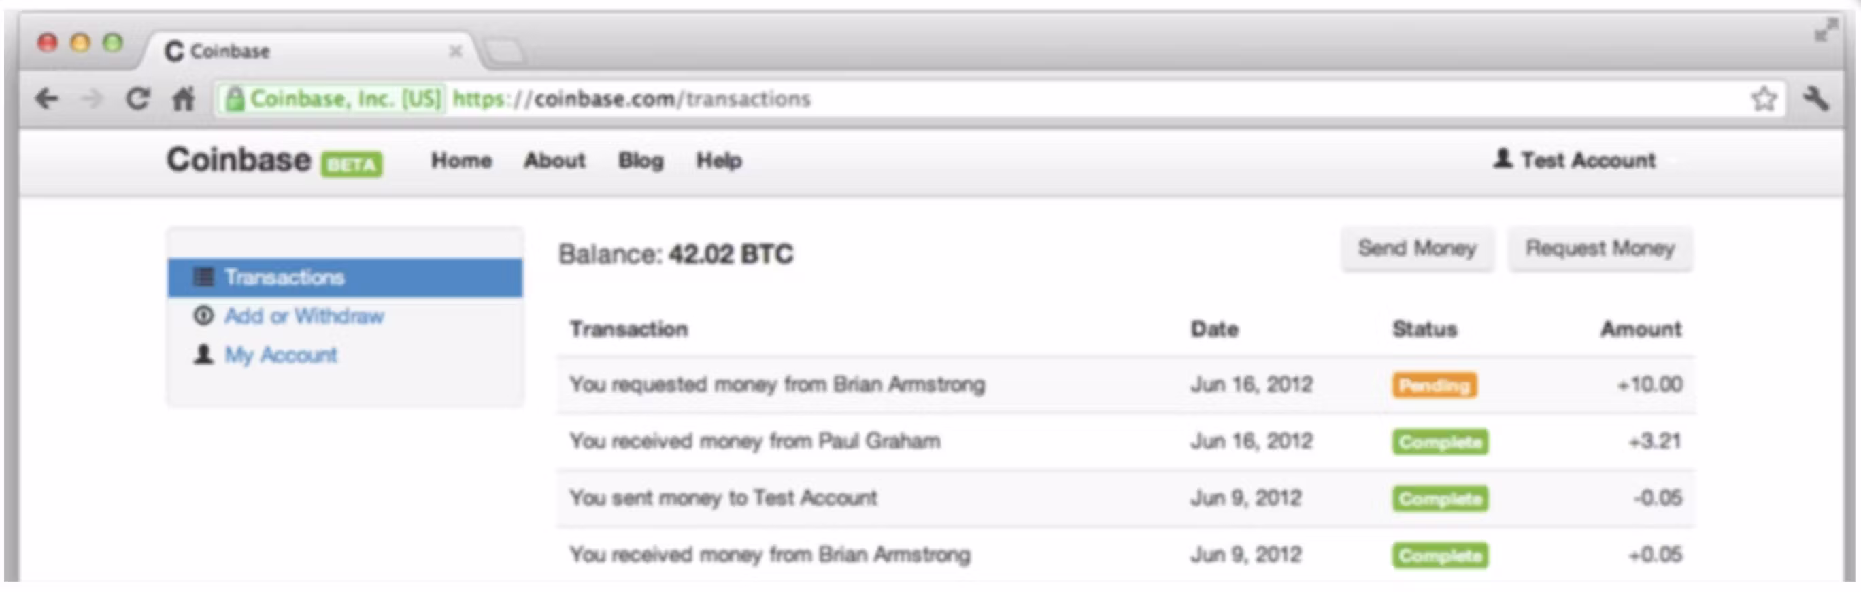This screenshot has height=592, width=1861.
Task: Switch to the Blog section
Action: (x=639, y=161)
